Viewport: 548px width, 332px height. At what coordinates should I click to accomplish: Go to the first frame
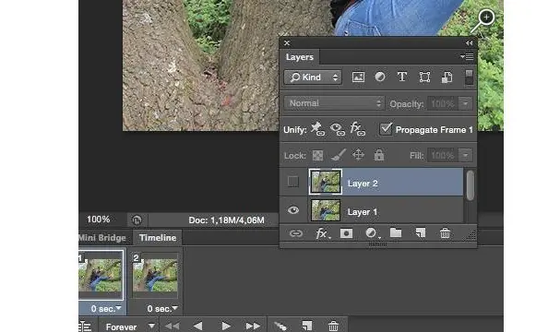[x=172, y=326]
